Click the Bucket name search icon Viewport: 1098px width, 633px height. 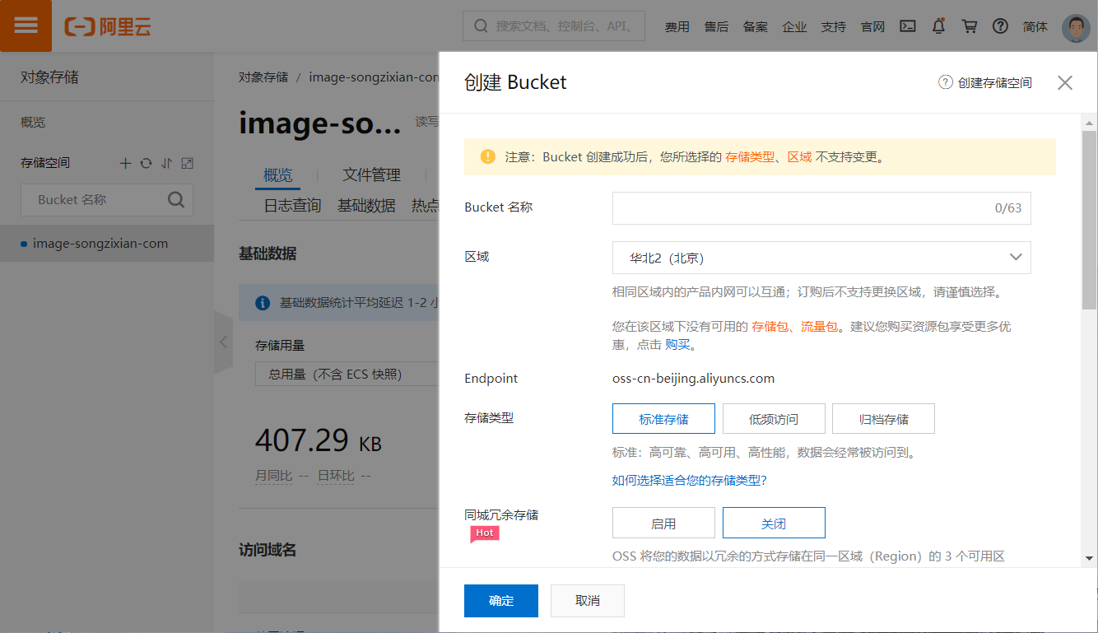[176, 199]
